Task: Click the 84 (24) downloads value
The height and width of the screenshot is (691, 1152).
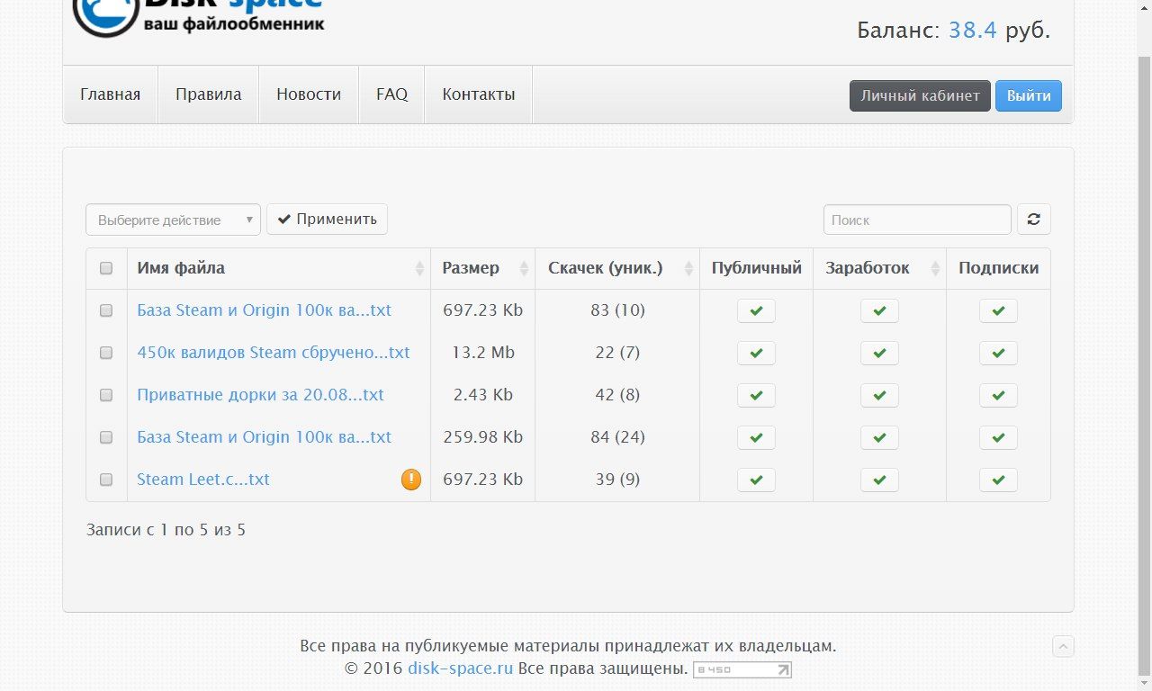Action: coord(617,437)
